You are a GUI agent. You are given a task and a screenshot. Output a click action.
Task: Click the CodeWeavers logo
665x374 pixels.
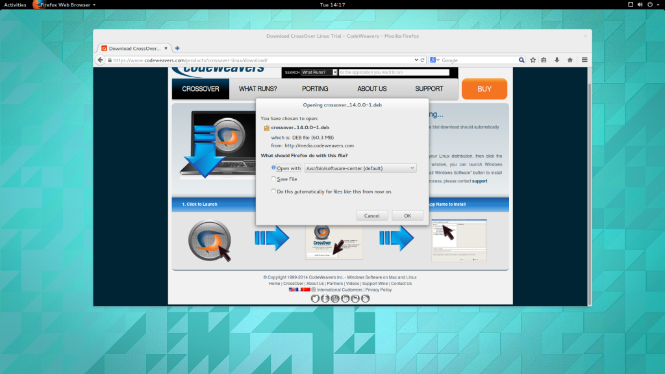tap(219, 71)
